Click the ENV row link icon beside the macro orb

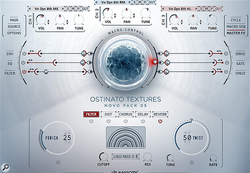click(x=90, y=54)
